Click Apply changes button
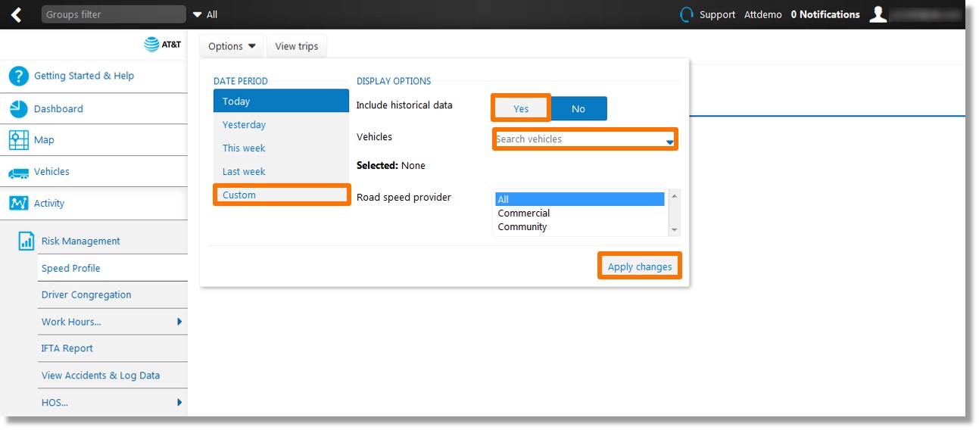979x430 pixels. (640, 266)
